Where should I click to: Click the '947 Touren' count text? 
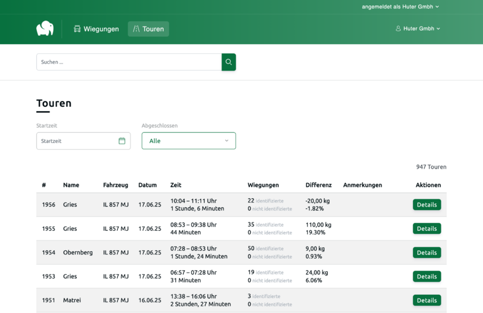pos(431,167)
